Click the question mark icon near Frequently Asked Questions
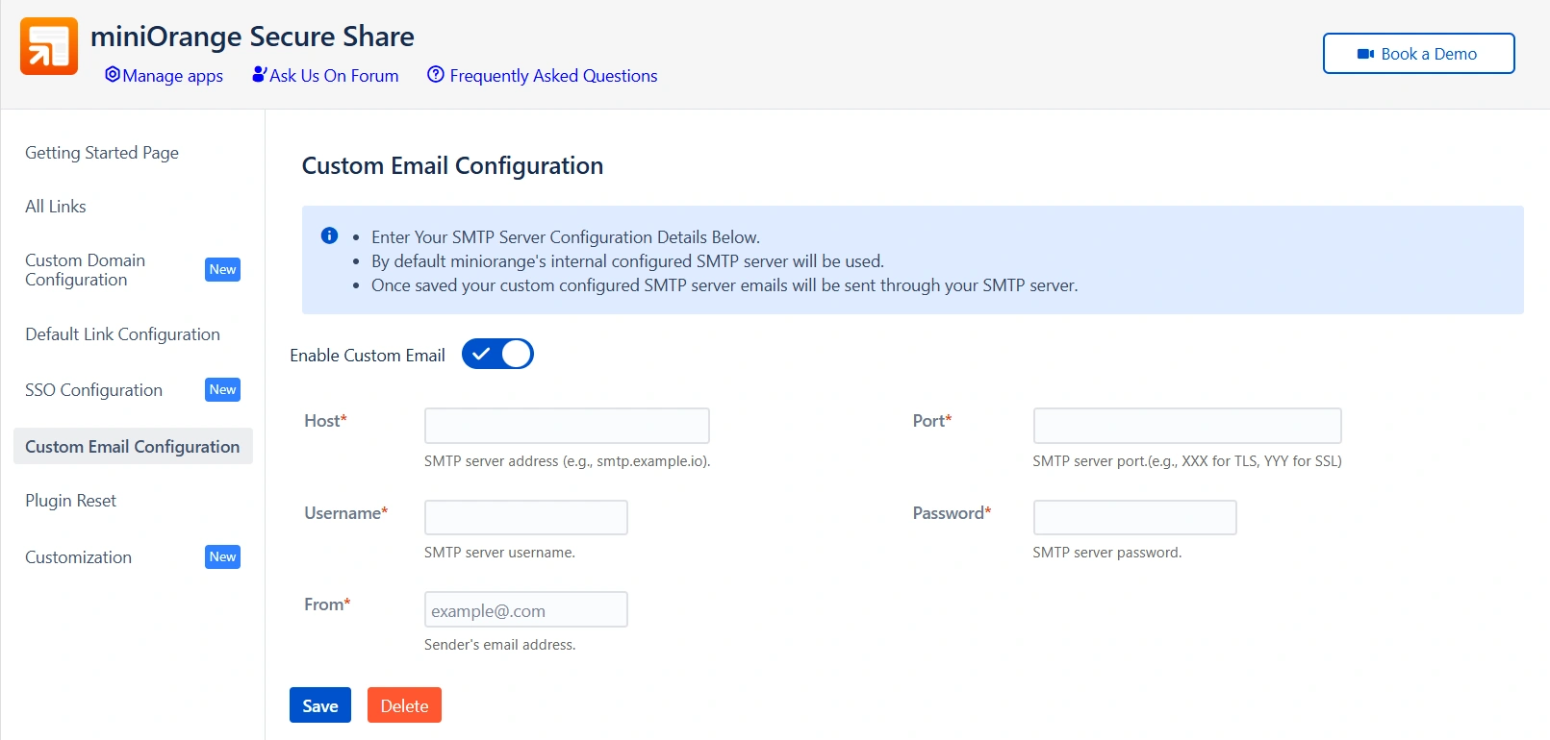The width and height of the screenshot is (1550, 740). (435, 74)
